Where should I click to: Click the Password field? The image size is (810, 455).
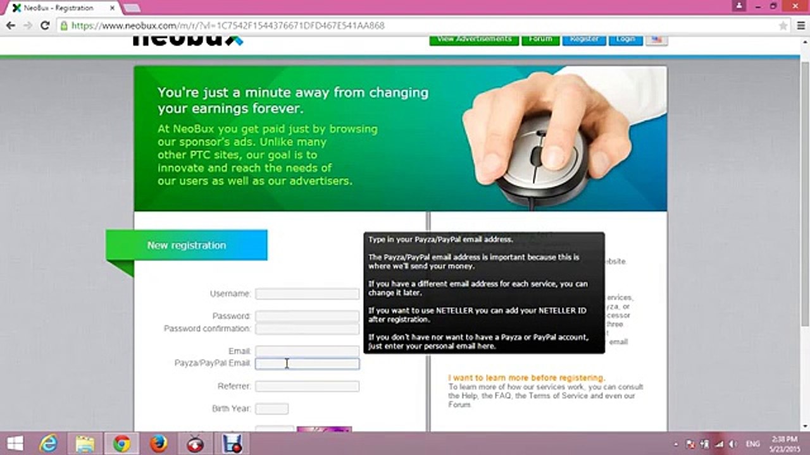pyautogui.click(x=307, y=316)
